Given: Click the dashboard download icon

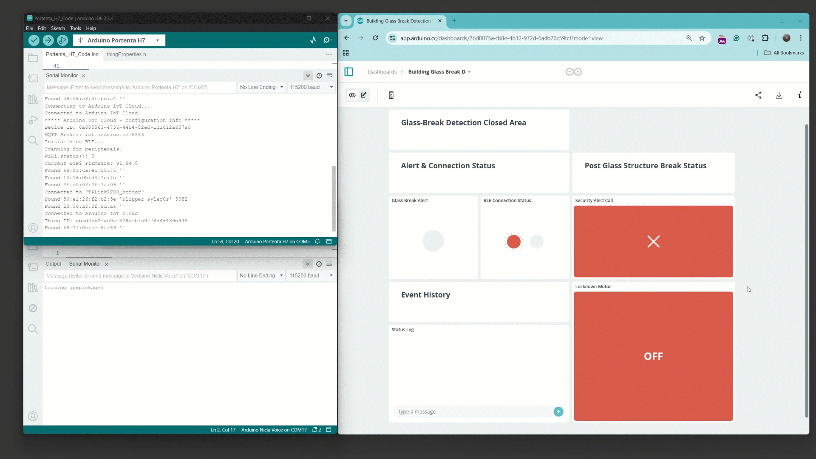Looking at the screenshot, I should [779, 95].
